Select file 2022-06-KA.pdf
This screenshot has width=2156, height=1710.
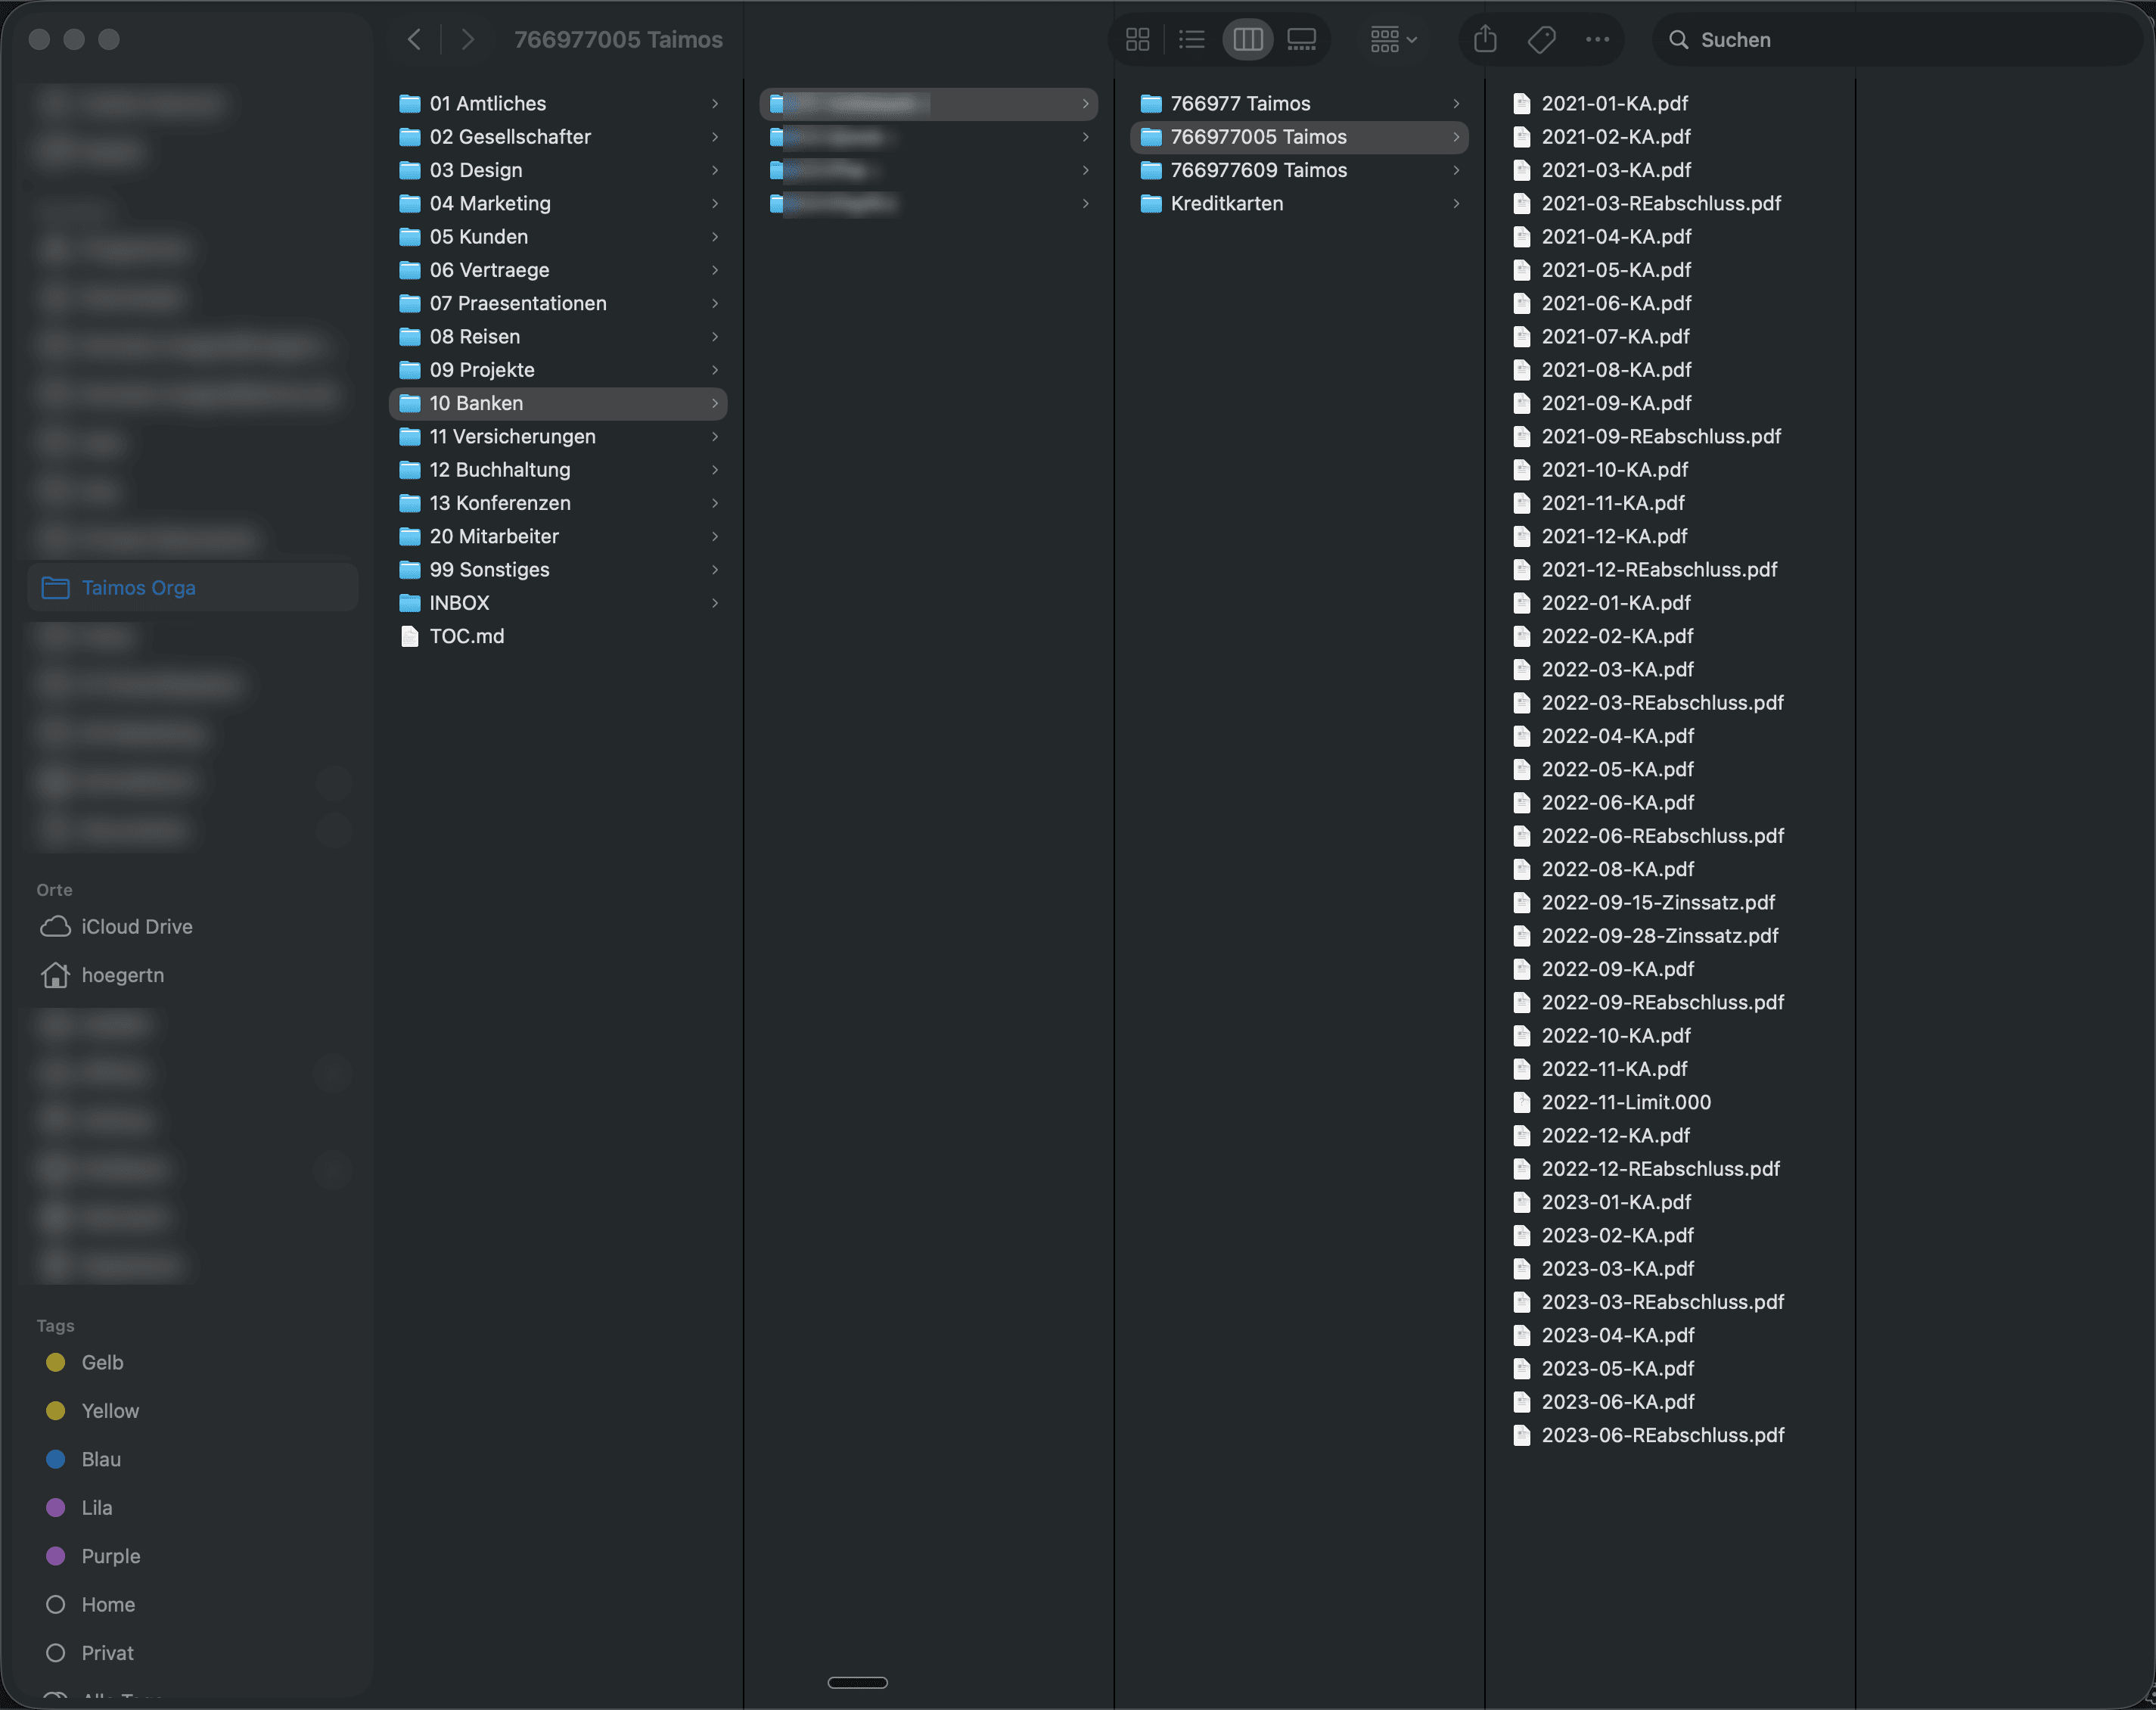pyautogui.click(x=1670, y=803)
